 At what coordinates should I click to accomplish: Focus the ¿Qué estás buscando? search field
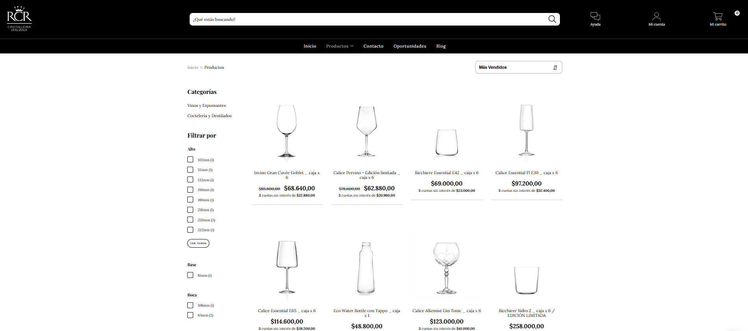click(x=366, y=19)
